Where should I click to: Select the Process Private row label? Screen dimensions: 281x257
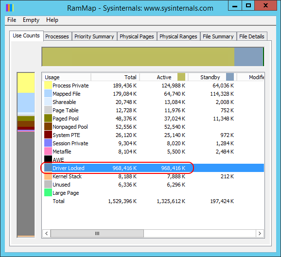[70, 86]
